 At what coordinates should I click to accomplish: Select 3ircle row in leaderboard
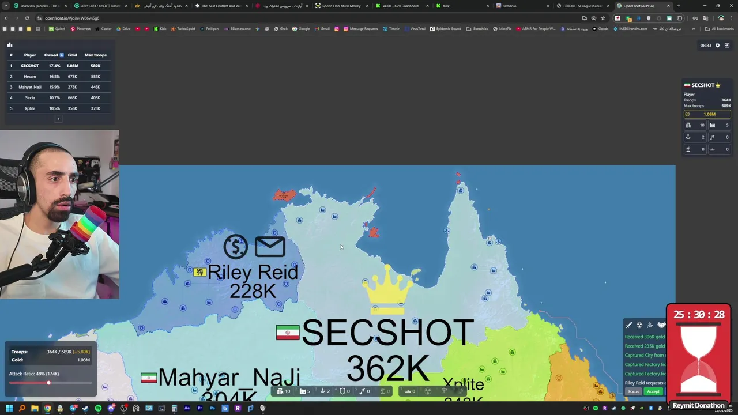coord(58,97)
